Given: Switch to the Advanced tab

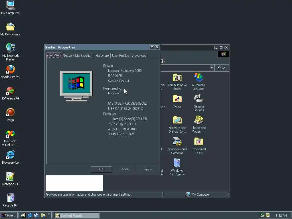Looking at the screenshot, I should click(x=139, y=56).
